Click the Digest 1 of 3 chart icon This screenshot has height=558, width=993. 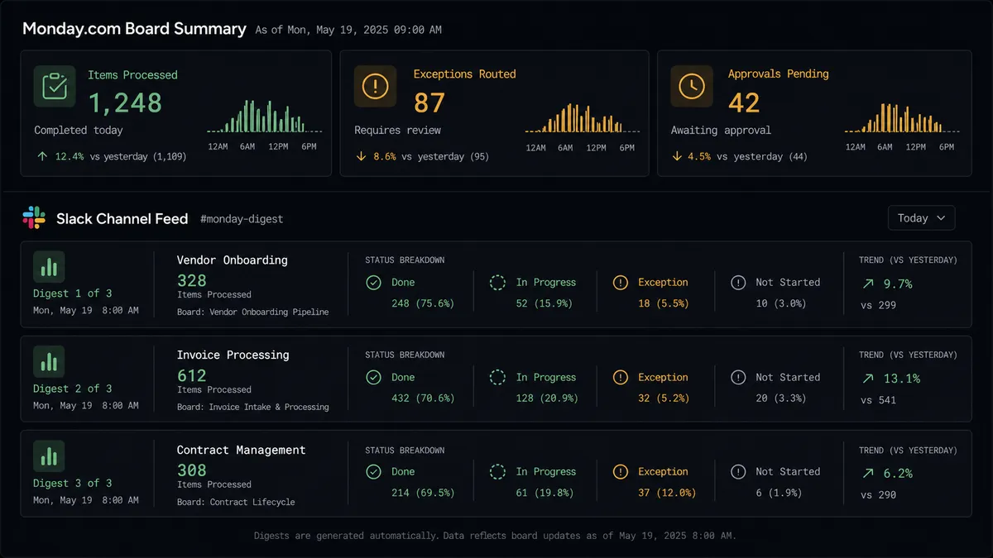pos(49,267)
